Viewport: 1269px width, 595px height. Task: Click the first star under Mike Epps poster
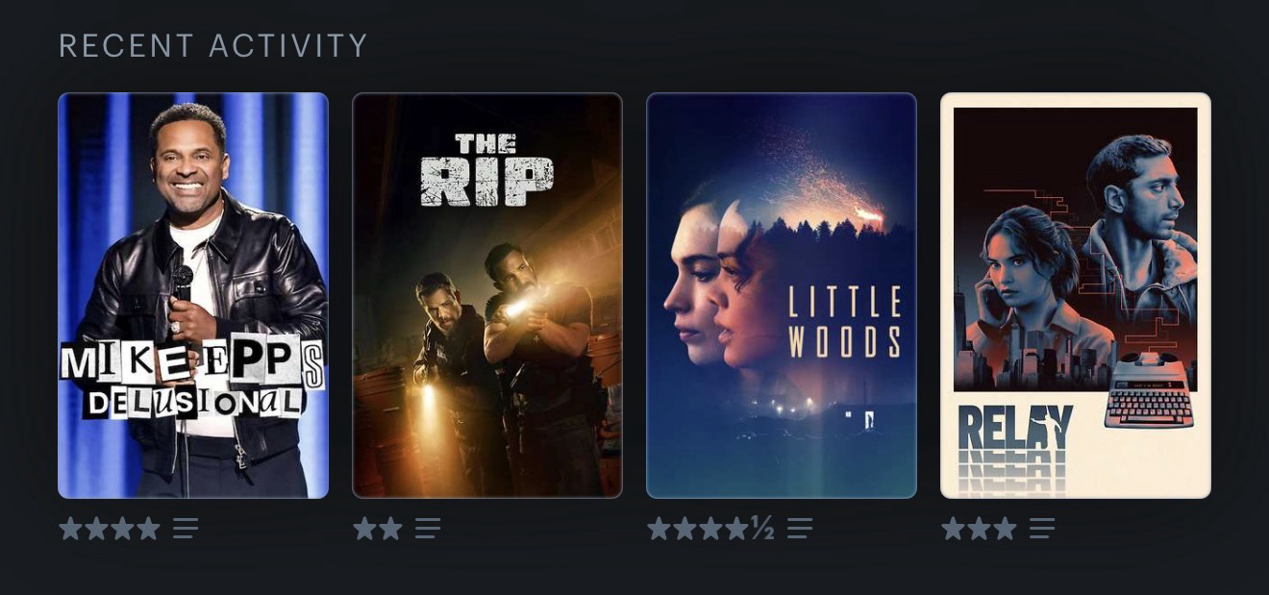click(70, 528)
